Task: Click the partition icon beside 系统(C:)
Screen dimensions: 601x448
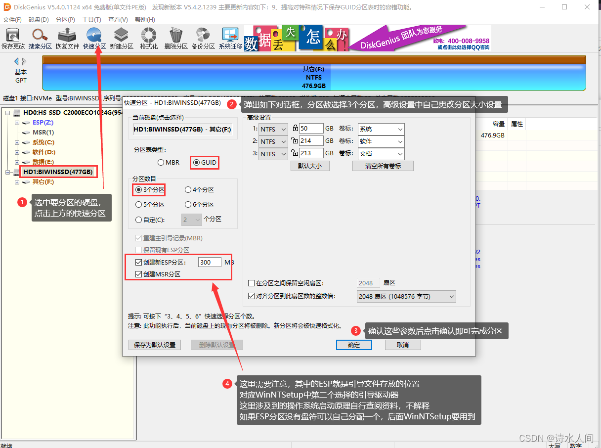Action: 27,142
